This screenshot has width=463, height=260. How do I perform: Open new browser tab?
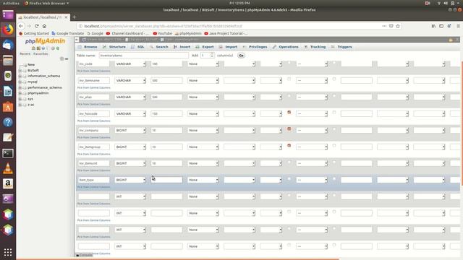[74, 17]
